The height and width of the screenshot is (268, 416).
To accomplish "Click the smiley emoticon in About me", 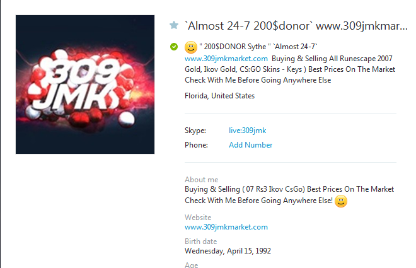I will (x=341, y=201).
